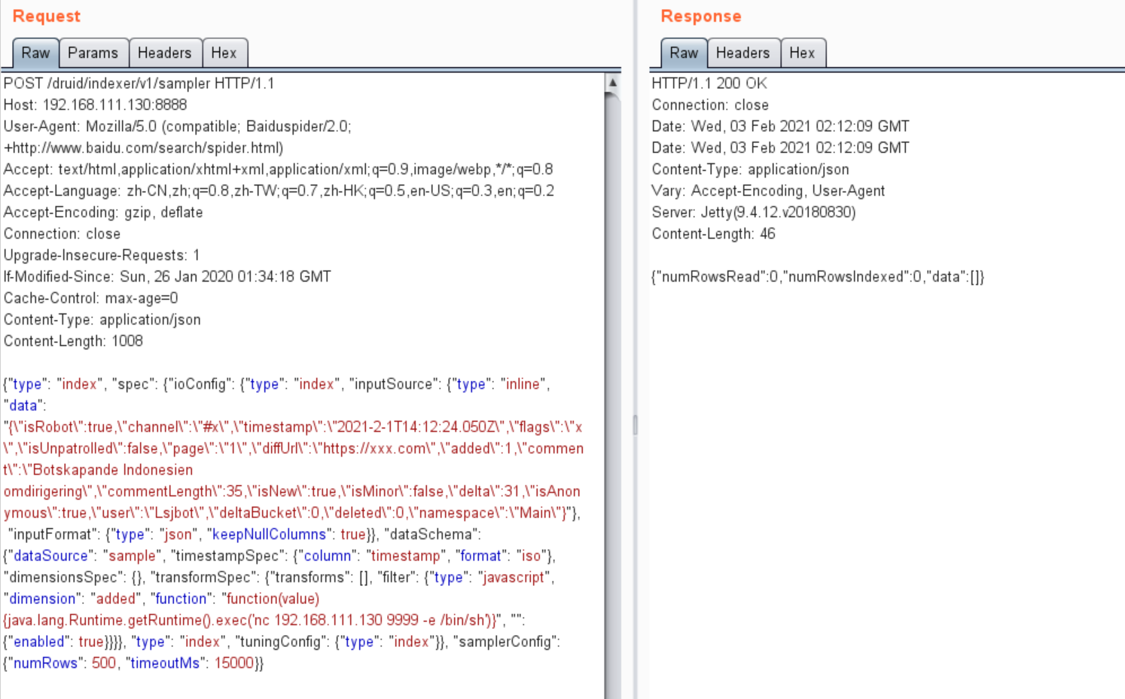Open the Request Params tab
Image resolution: width=1125 pixels, height=699 pixels.
[x=93, y=53]
